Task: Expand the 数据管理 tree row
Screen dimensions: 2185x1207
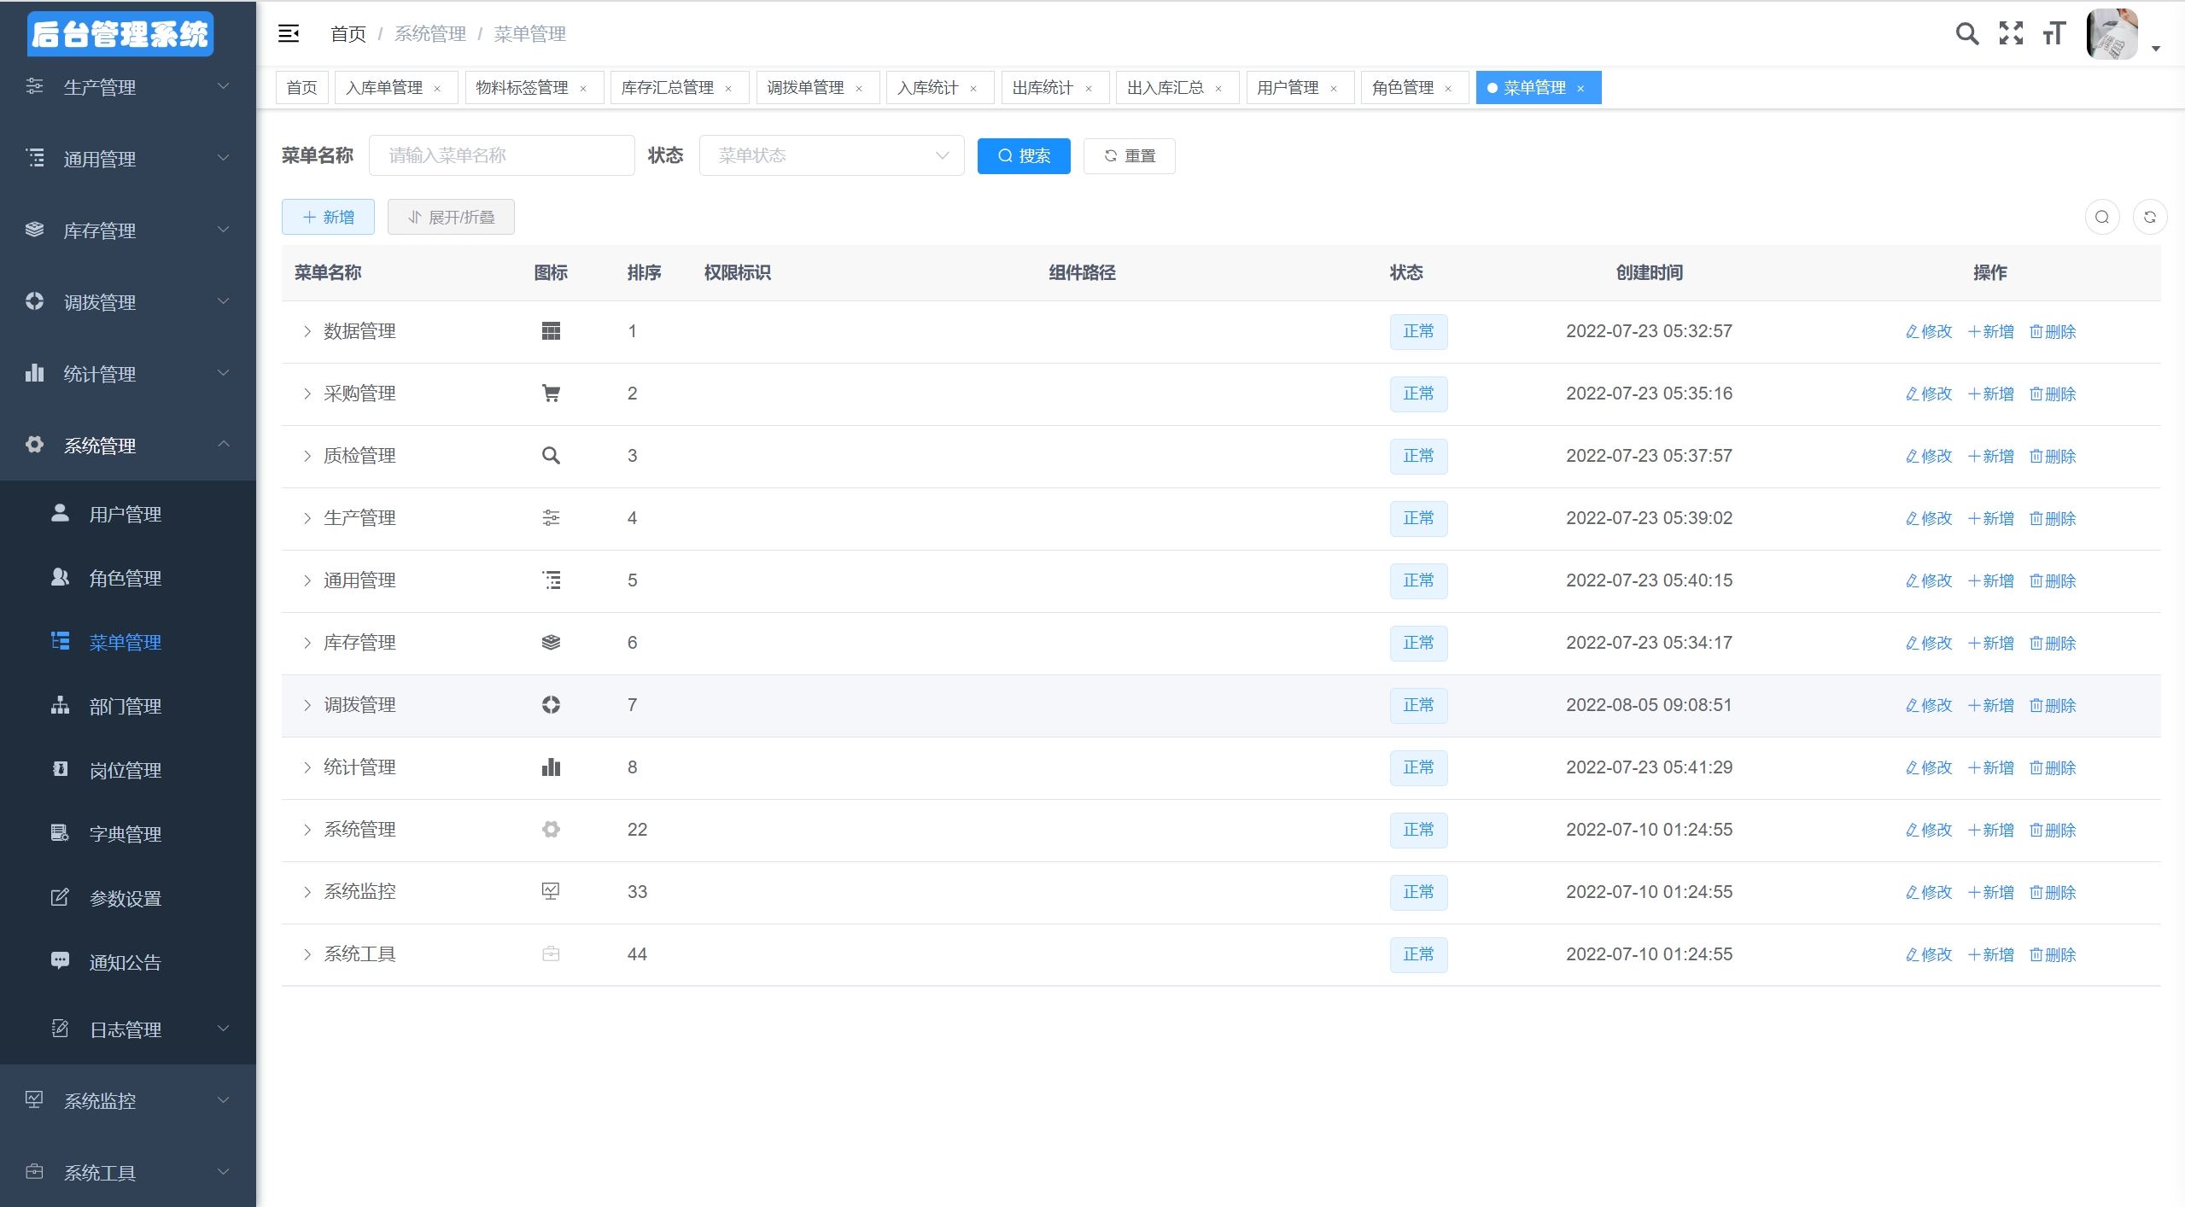Action: 307,332
